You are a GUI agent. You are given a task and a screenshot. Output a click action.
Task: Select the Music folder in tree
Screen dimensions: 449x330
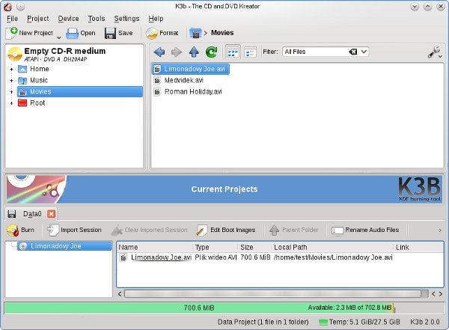click(33, 81)
